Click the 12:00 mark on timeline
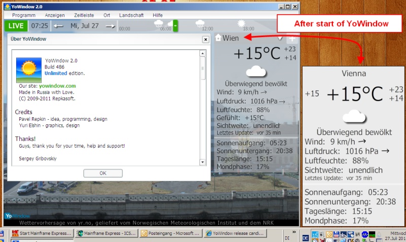406x242 pixels. point(208,29)
